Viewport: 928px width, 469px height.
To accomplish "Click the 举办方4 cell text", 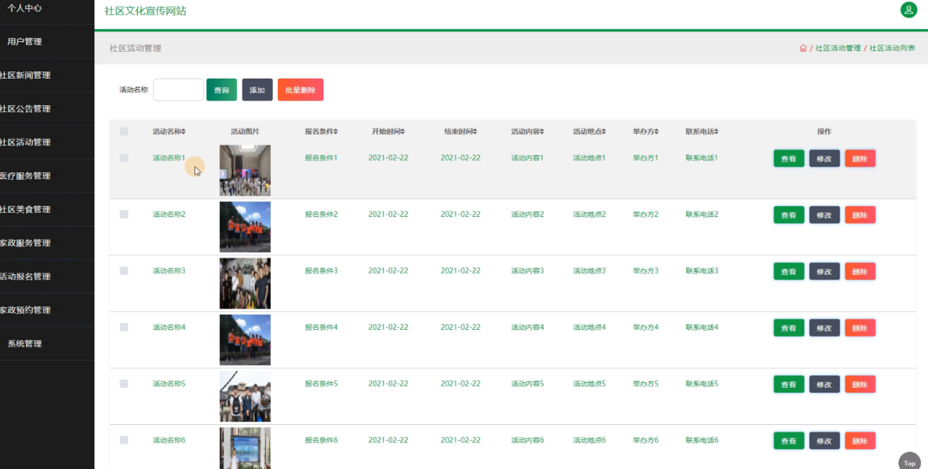I will tap(645, 327).
